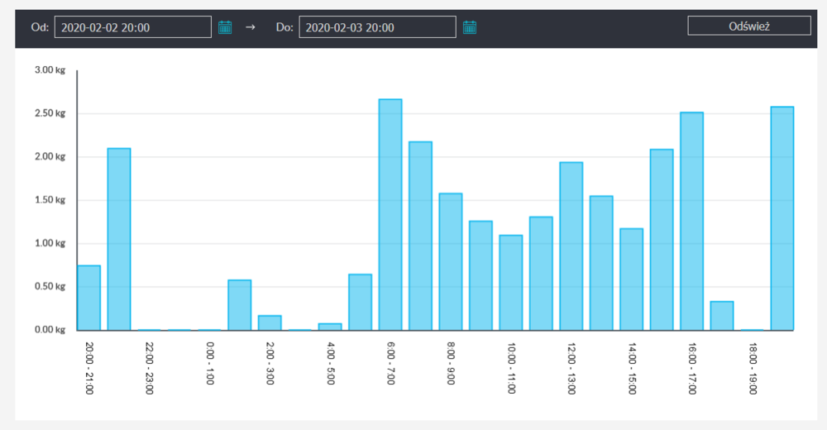
Task: Select the short bar for 17:00 - 18:00
Action: (x=722, y=316)
